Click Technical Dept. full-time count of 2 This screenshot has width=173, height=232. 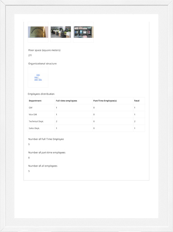coord(56,121)
